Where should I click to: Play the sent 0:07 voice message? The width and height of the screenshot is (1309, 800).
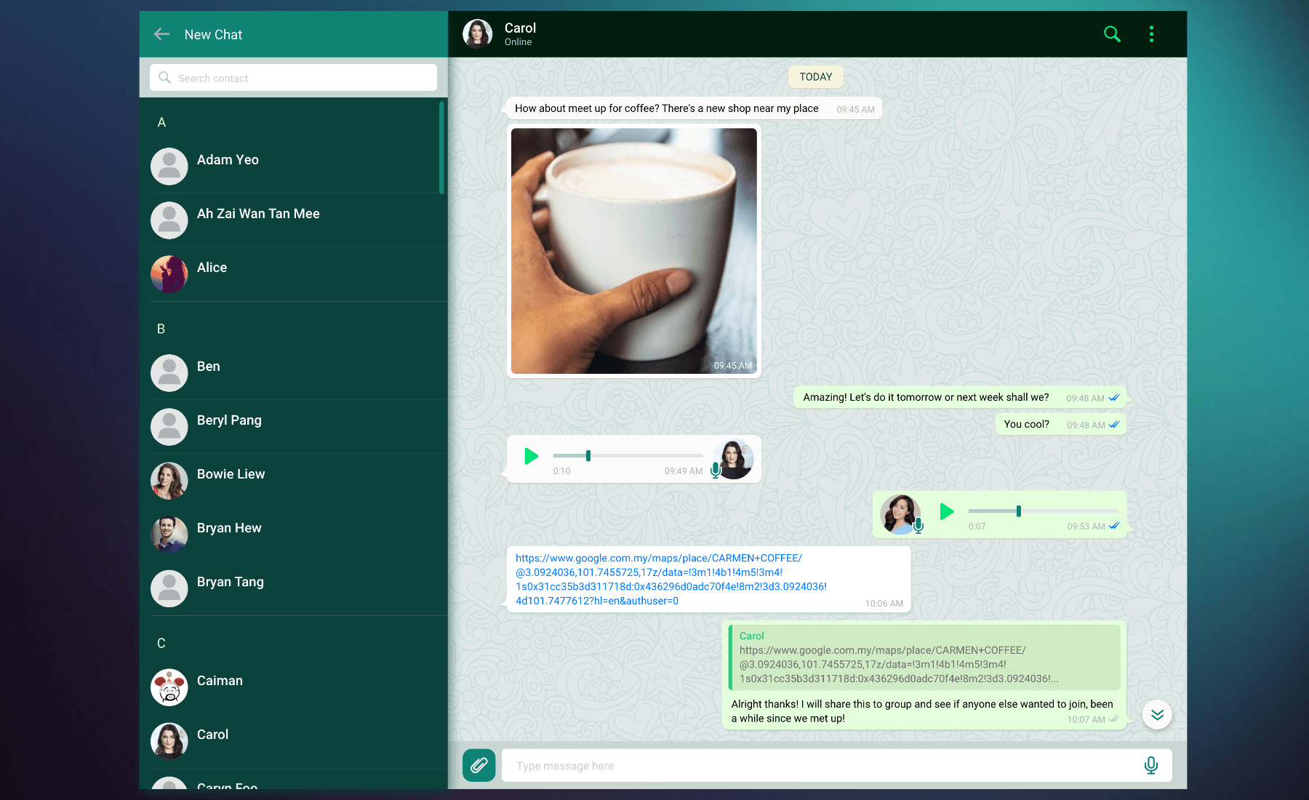[x=947, y=511]
